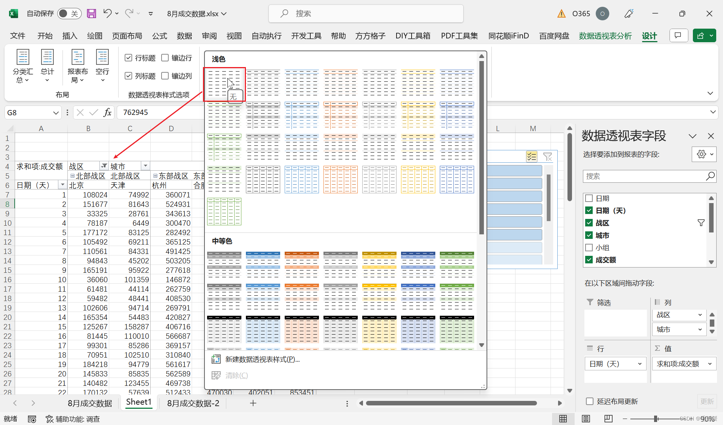Screen dimensions: 723x425
Task: Open the 插入 ribbon tab
Action: coord(70,36)
